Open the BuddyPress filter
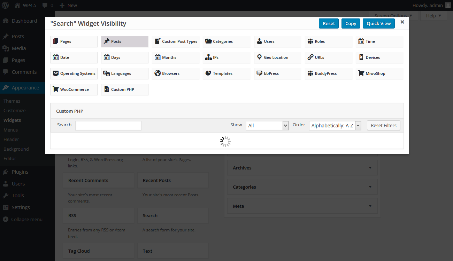453x261 pixels. click(x=329, y=73)
